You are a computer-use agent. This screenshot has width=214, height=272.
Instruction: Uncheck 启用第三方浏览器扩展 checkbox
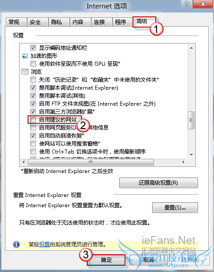(33, 111)
